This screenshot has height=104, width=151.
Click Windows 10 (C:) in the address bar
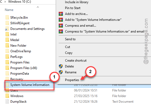pyautogui.click(x=20, y=2)
